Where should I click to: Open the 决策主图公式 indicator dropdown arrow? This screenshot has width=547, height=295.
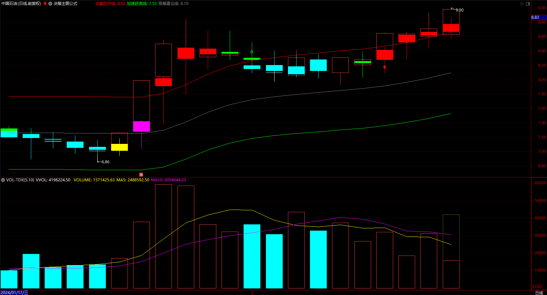[x=50, y=4]
